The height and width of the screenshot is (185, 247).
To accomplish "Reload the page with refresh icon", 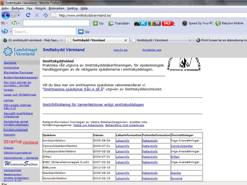I will click(x=28, y=15).
